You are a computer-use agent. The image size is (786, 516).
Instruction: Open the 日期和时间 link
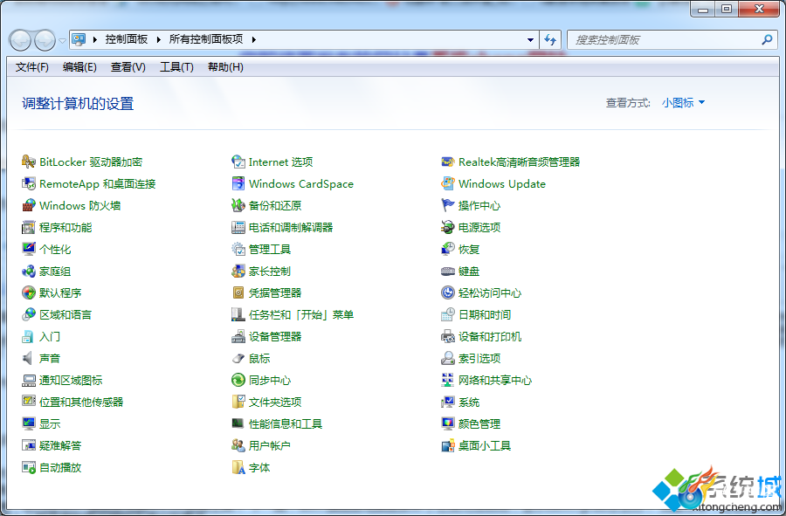click(485, 314)
